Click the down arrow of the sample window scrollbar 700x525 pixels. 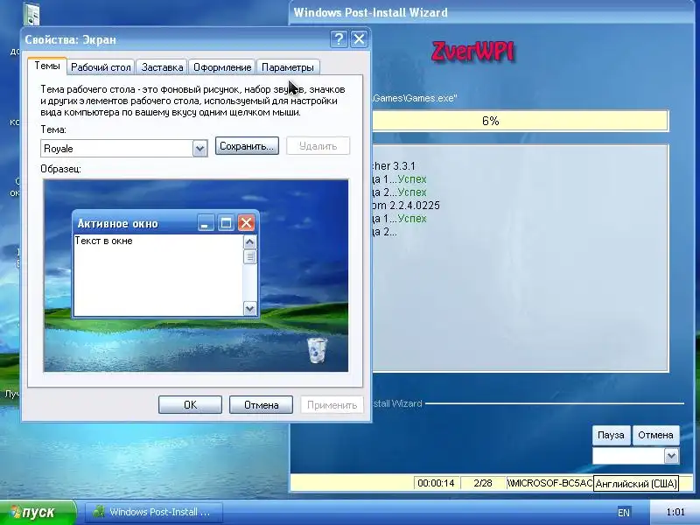point(249,308)
